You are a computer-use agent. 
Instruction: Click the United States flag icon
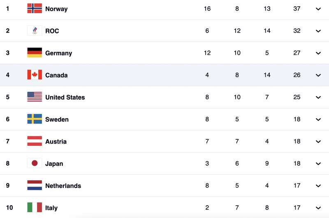[x=35, y=97]
